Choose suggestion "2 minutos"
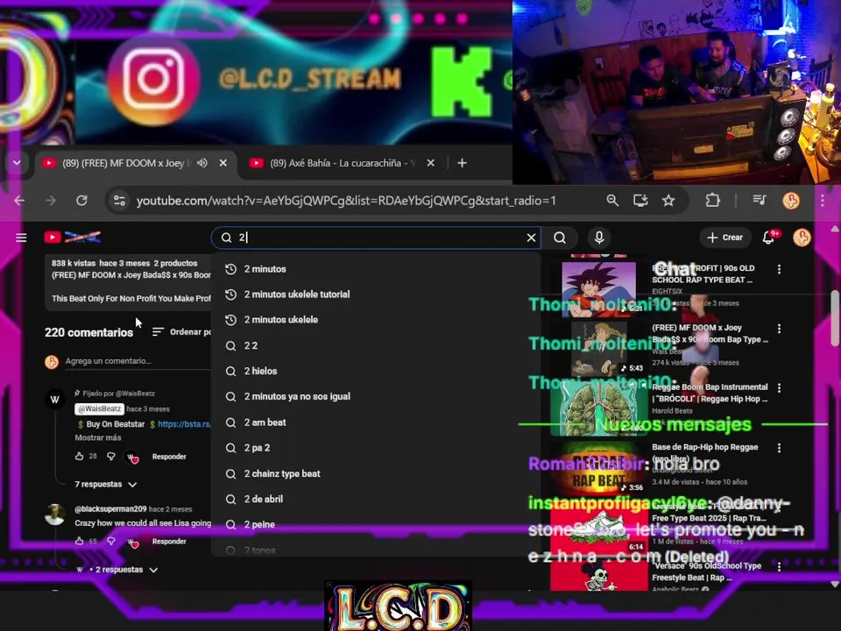This screenshot has height=631, width=841. [376, 269]
